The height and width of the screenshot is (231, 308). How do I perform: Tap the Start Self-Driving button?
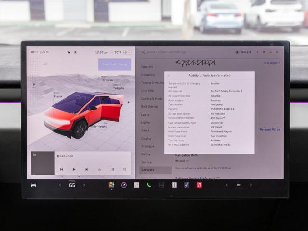pos(115,64)
